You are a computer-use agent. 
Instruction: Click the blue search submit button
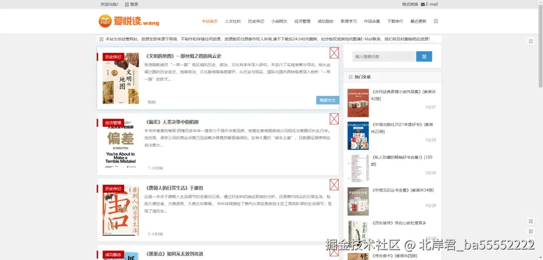point(424,56)
